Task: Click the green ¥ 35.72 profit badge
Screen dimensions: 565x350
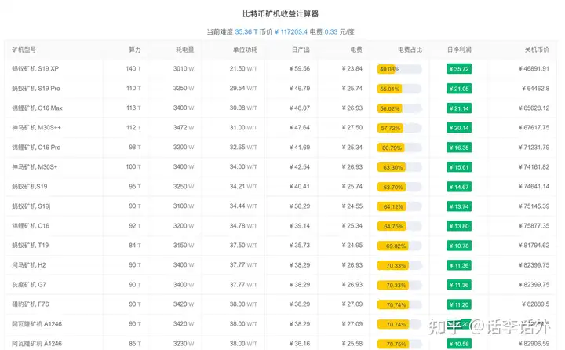Action: pos(459,69)
